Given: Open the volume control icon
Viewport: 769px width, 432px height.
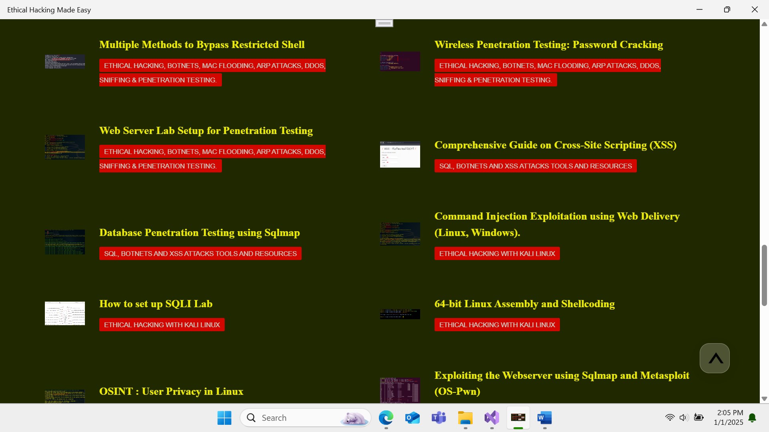Looking at the screenshot, I should pos(684,418).
